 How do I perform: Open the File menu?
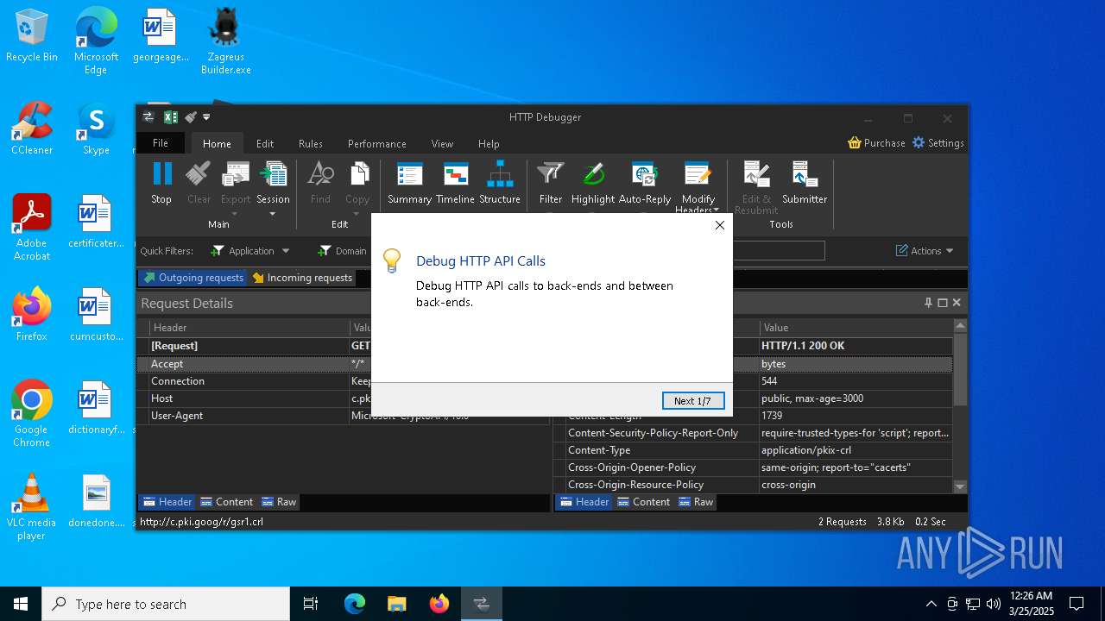(161, 143)
